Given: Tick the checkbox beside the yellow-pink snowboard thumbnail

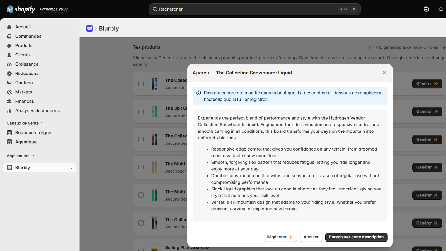Looking at the screenshot, I should click(x=141, y=167).
